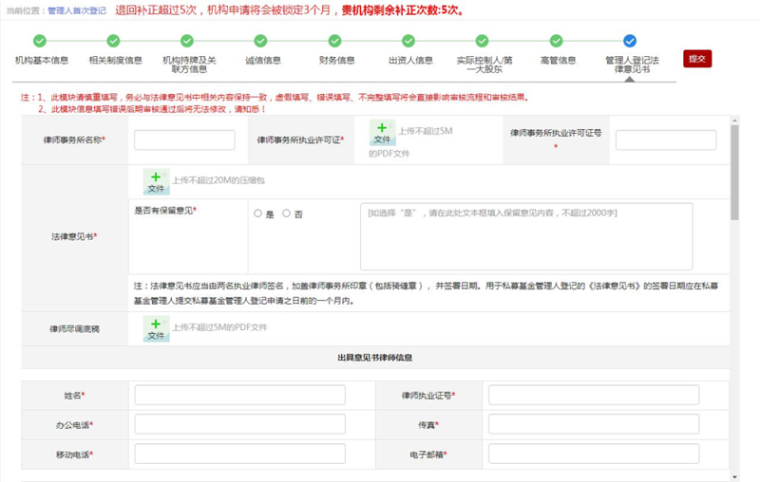Open the 相关制度信息 step
This screenshot has height=482, width=760.
pyautogui.click(x=114, y=60)
